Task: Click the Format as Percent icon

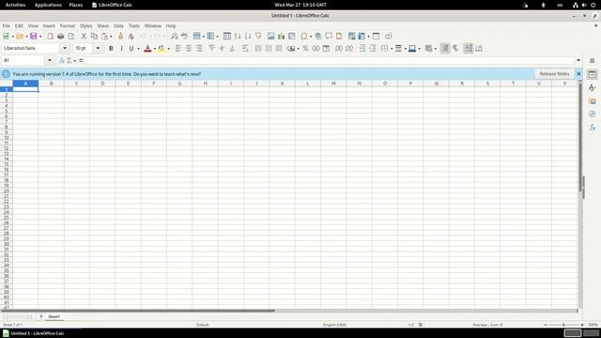Action: click(x=305, y=48)
